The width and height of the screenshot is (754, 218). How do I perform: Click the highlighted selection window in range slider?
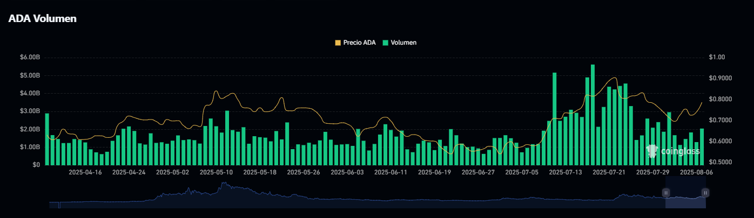coord(685,198)
